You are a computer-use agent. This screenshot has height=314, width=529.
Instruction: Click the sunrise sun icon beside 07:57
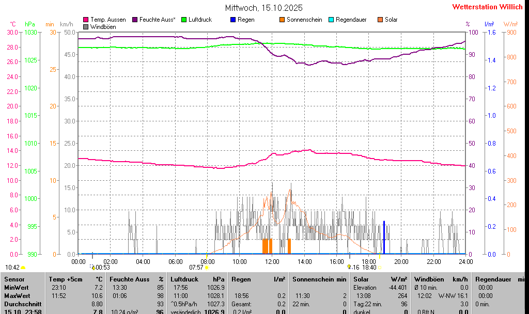[x=207, y=268]
